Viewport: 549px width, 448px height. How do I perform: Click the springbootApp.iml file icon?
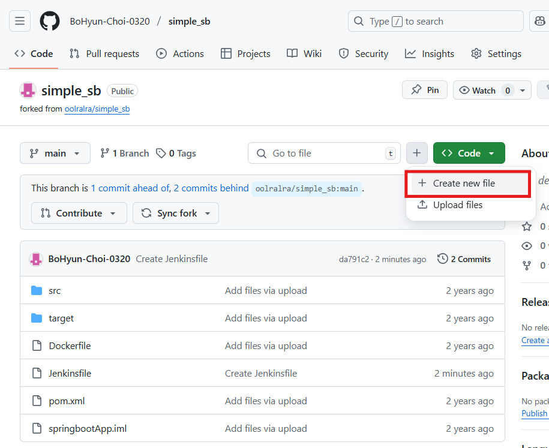[x=37, y=428]
